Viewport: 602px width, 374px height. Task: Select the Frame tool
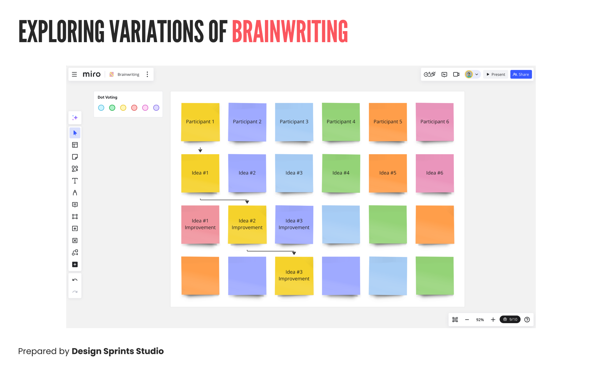75,217
